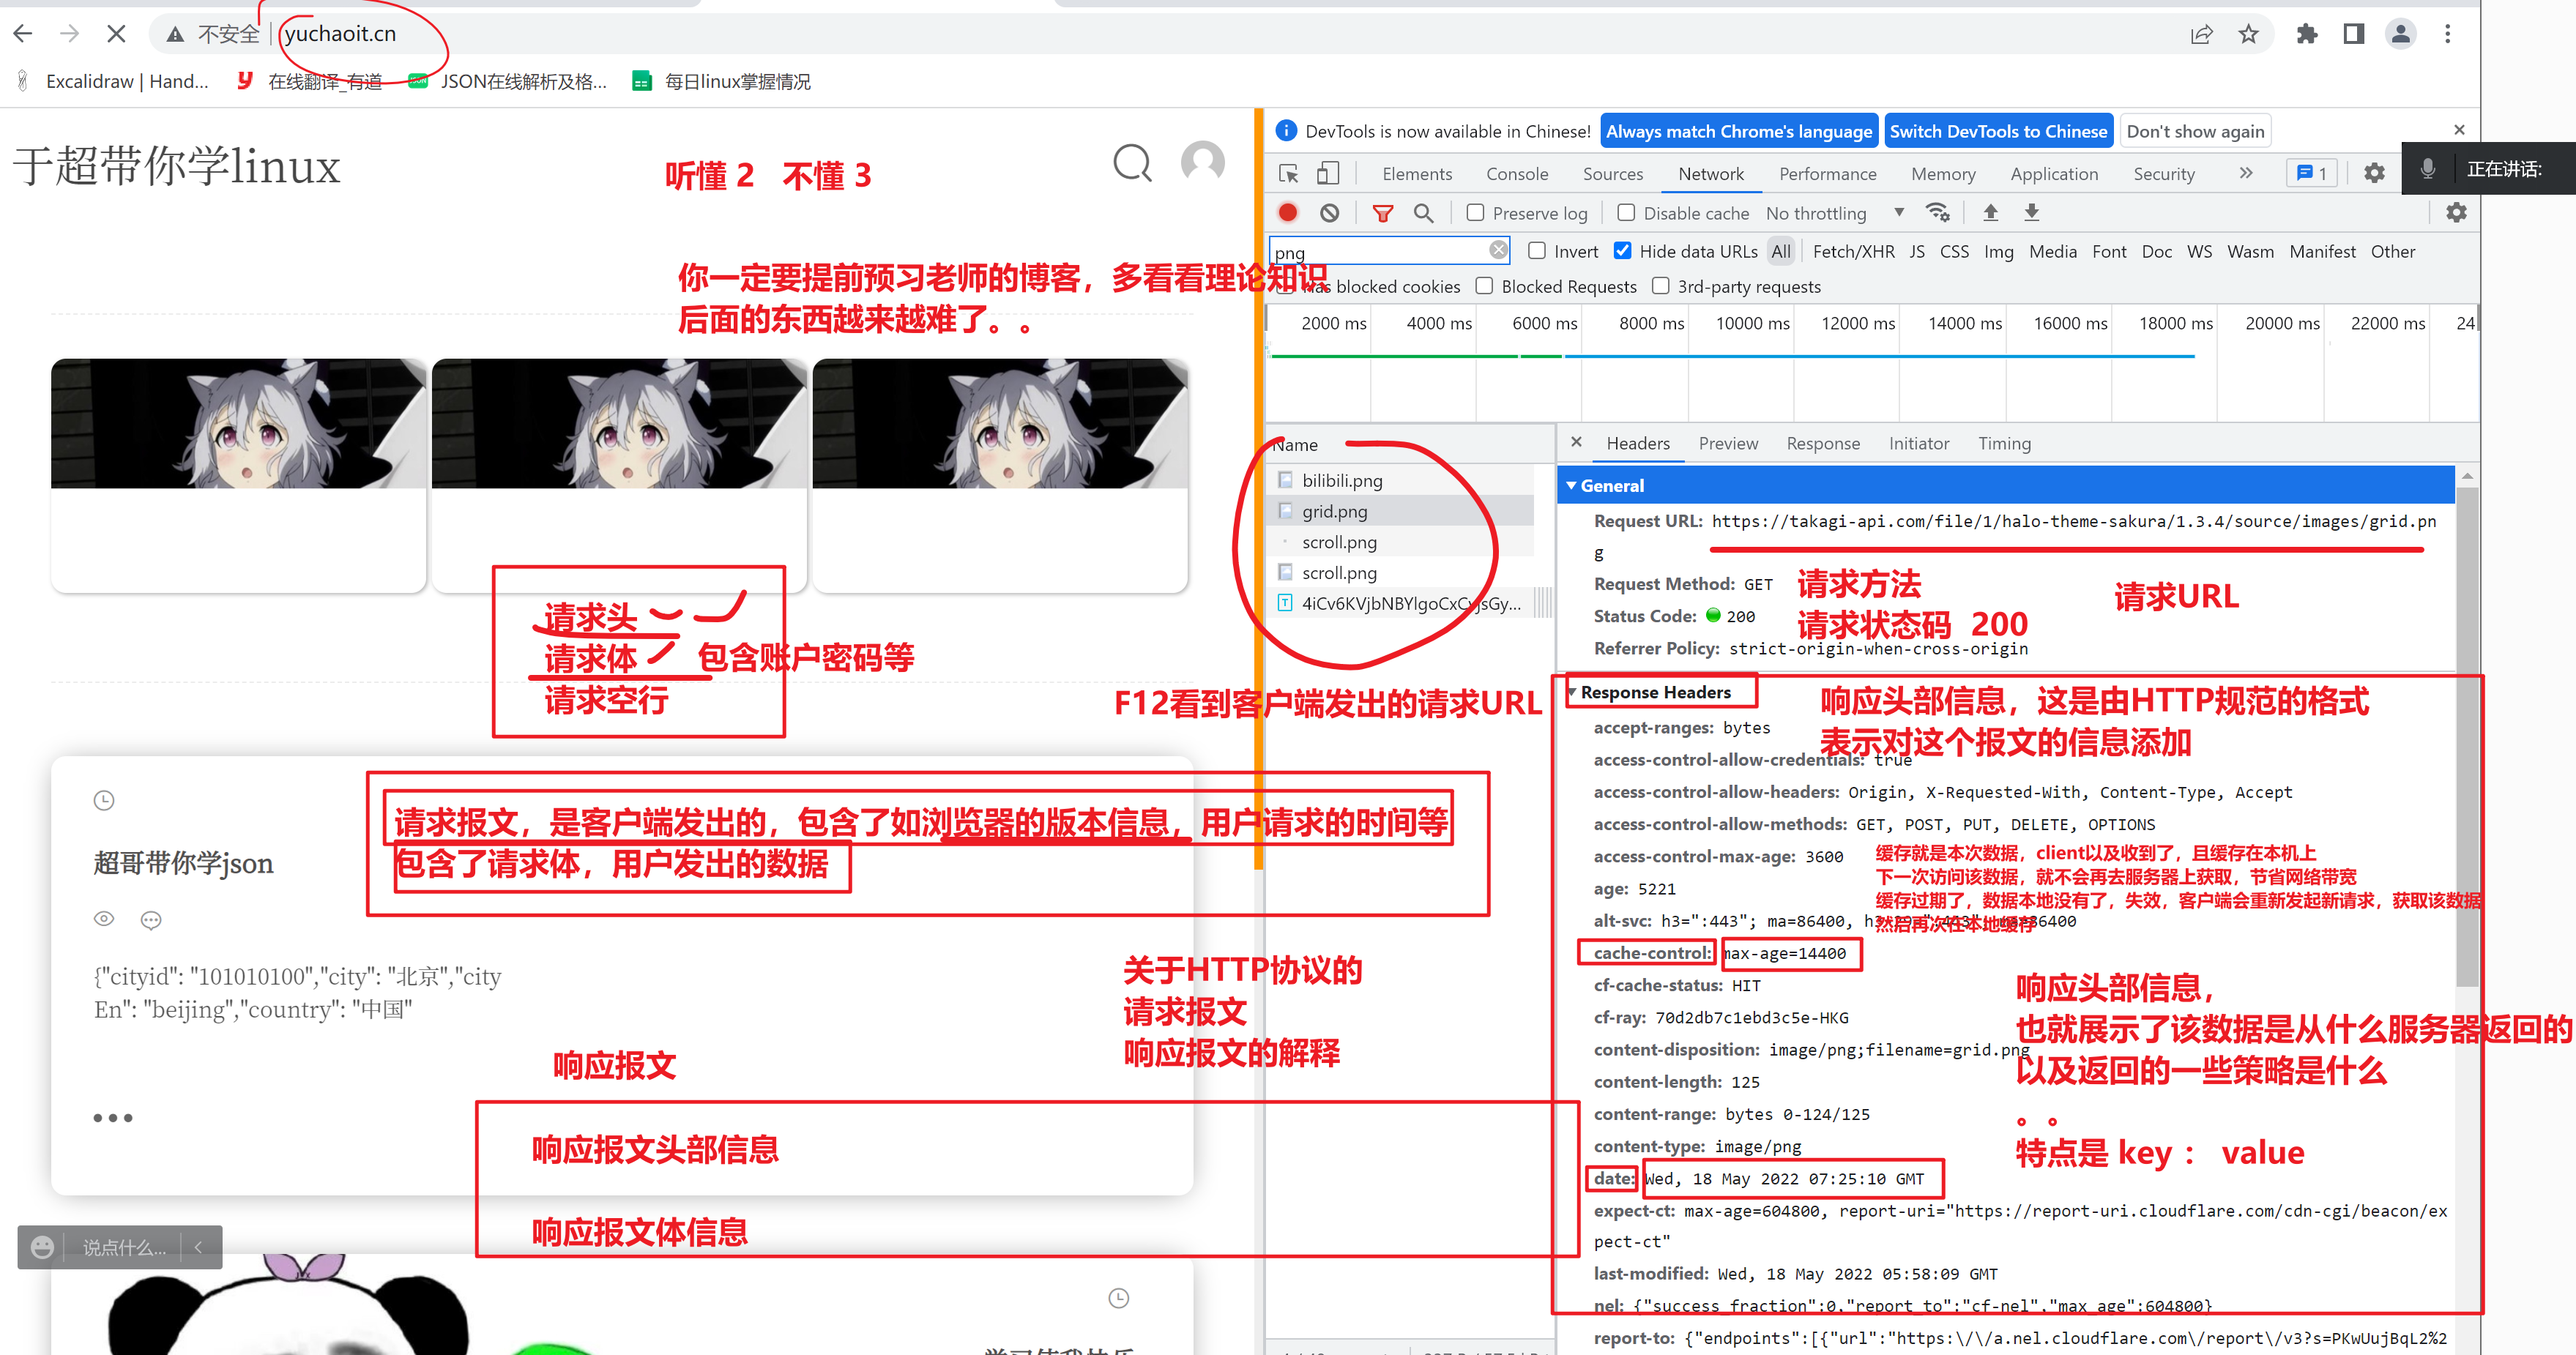Check the Blocked Requests checkbox
Screen dimensions: 2576x1355
[1484, 286]
